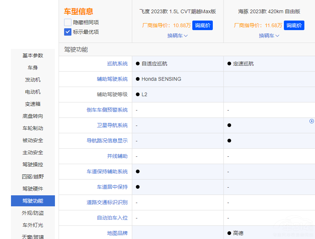Click 询底价 button for 飞度
This screenshot has height=239, width=315.
pos(202,25)
